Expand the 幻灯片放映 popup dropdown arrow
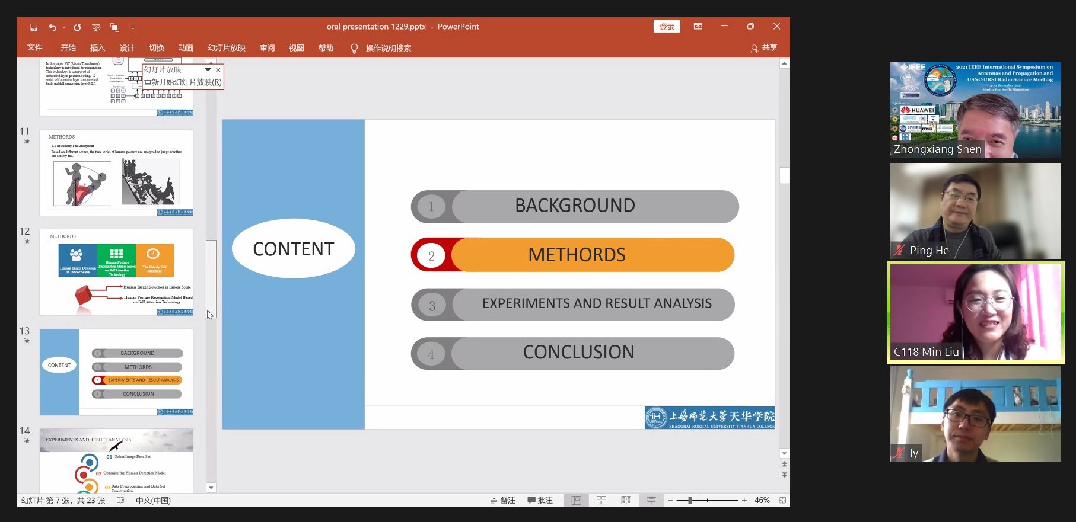Viewport: 1076px width, 522px height. pyautogui.click(x=208, y=70)
